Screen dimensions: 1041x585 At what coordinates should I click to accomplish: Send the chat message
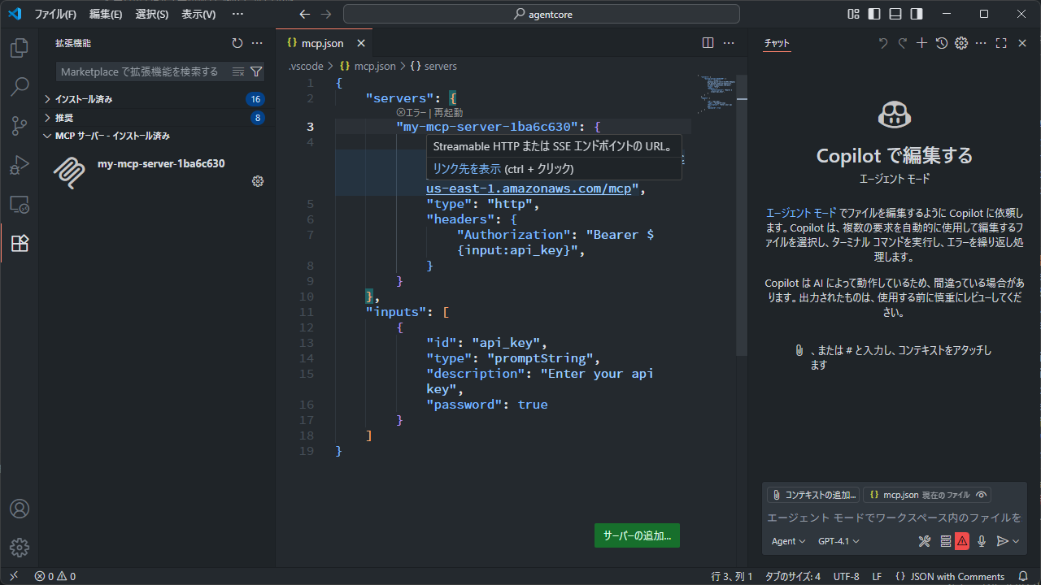(1002, 541)
